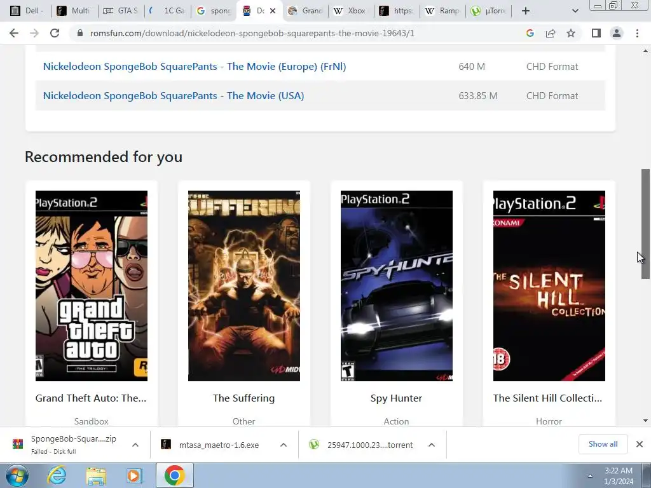Click the Grand Theft Auto: The... title
The image size is (651, 488).
(91, 398)
